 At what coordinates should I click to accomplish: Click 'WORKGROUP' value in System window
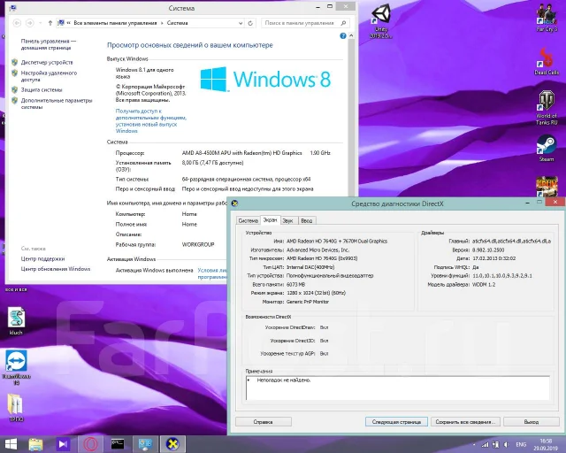(x=198, y=244)
